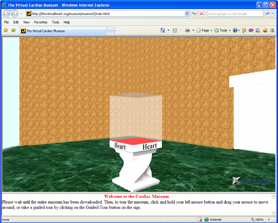Click the Forward navigation arrow
This screenshot has width=278, height=223.
pos(15,14)
